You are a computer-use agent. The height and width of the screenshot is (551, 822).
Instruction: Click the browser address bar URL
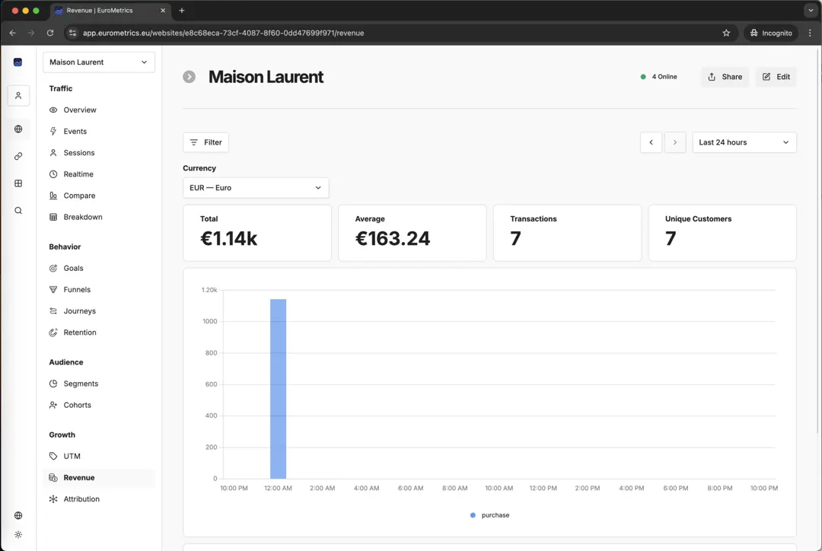[x=223, y=33]
